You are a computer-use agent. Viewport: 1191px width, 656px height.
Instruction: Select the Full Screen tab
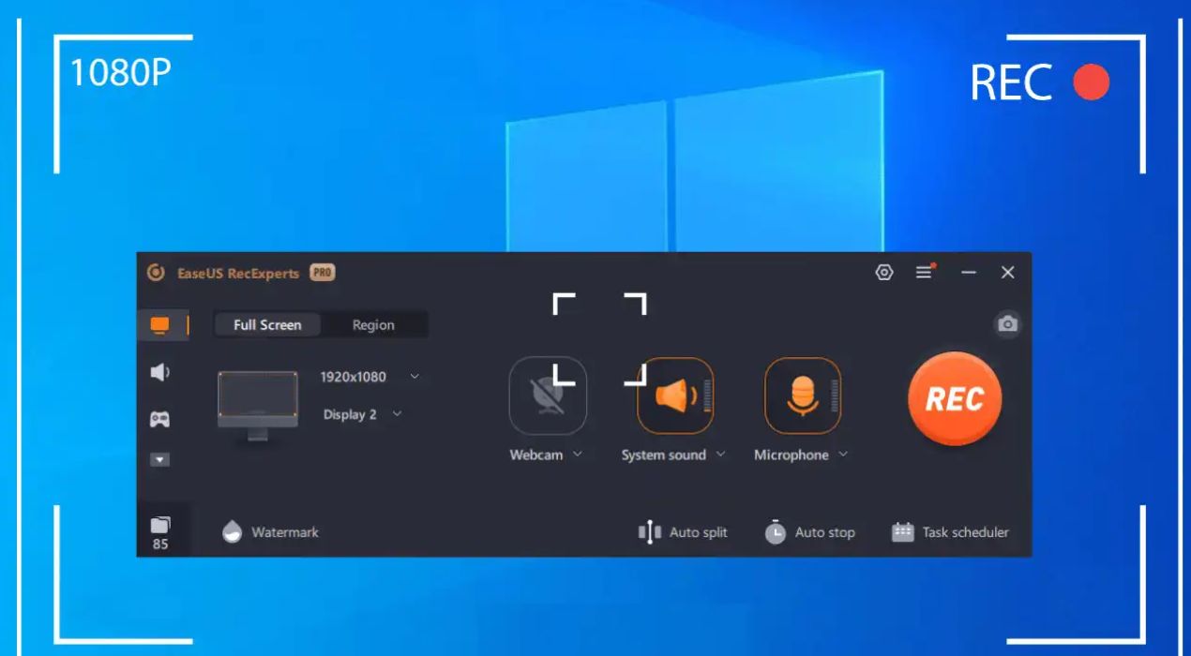click(267, 325)
